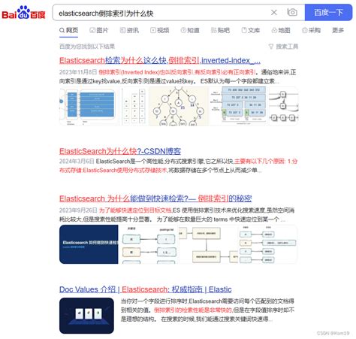The width and height of the screenshot is (356, 339).
Task: Click the rightmost term mapping diagram thumbnail
Action: 267,244
